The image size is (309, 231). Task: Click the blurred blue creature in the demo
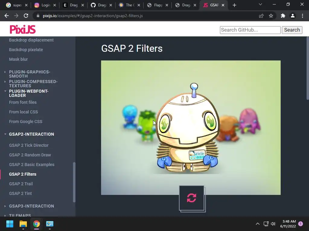[129, 117]
